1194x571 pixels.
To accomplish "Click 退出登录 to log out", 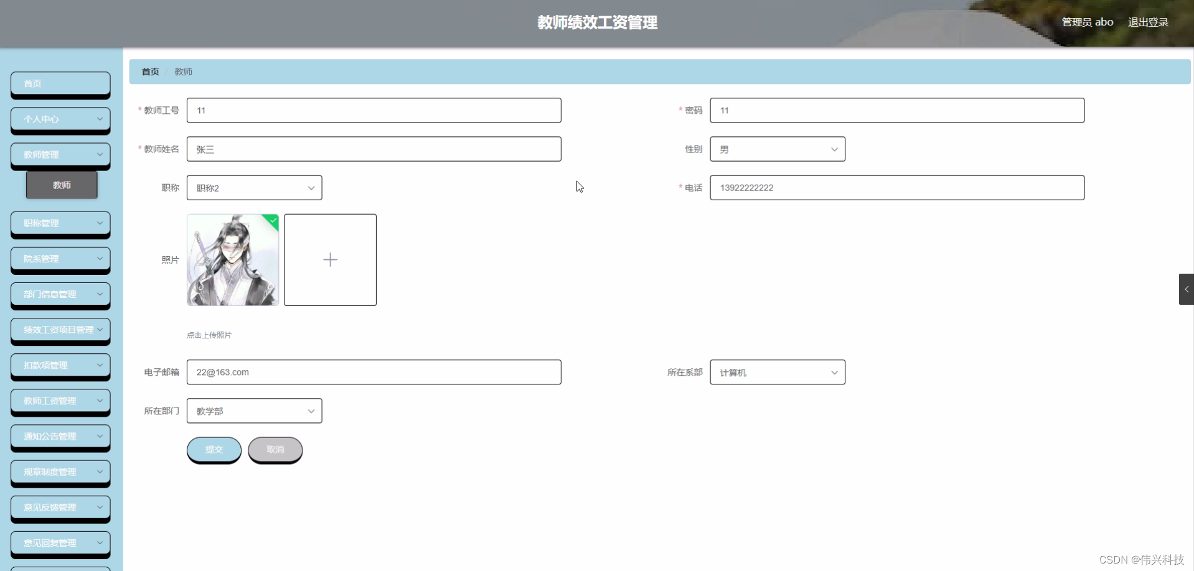I will (1149, 22).
